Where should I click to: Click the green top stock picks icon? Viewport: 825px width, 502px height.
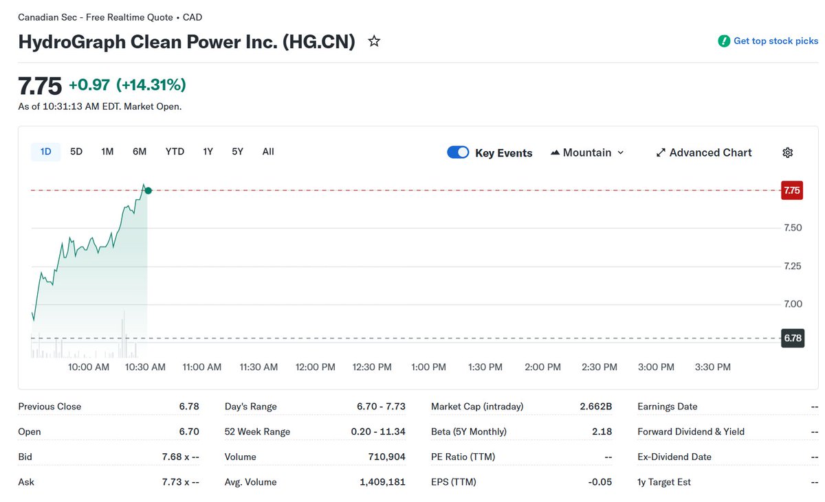click(x=723, y=41)
